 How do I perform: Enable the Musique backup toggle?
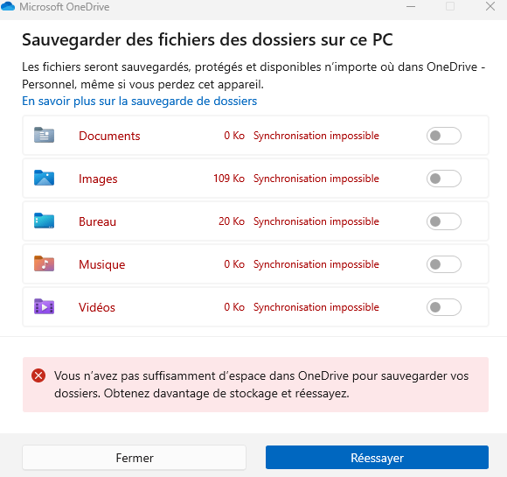pyautogui.click(x=444, y=264)
